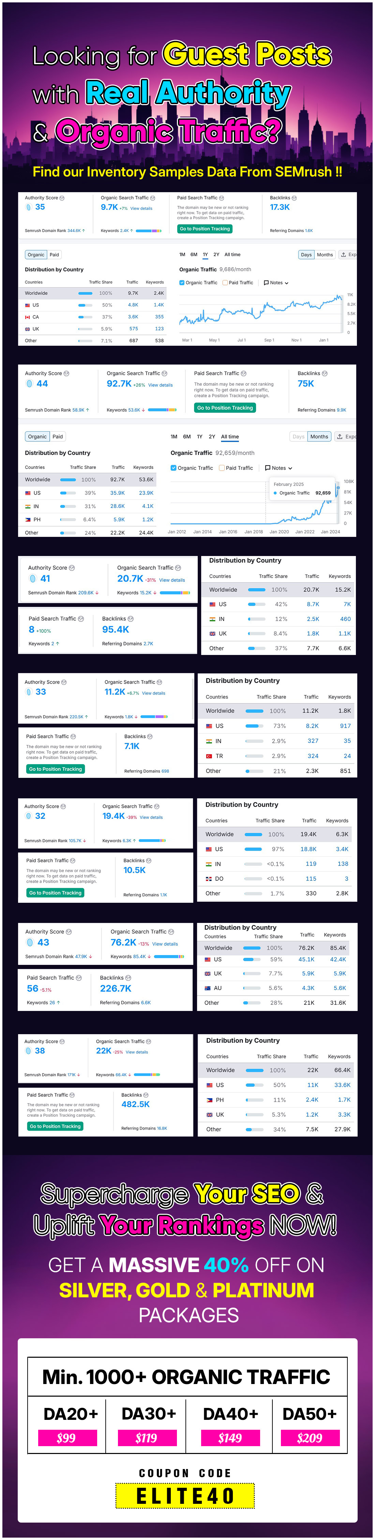Click the keywords color bar beside Keywords 53.6K

(162, 410)
